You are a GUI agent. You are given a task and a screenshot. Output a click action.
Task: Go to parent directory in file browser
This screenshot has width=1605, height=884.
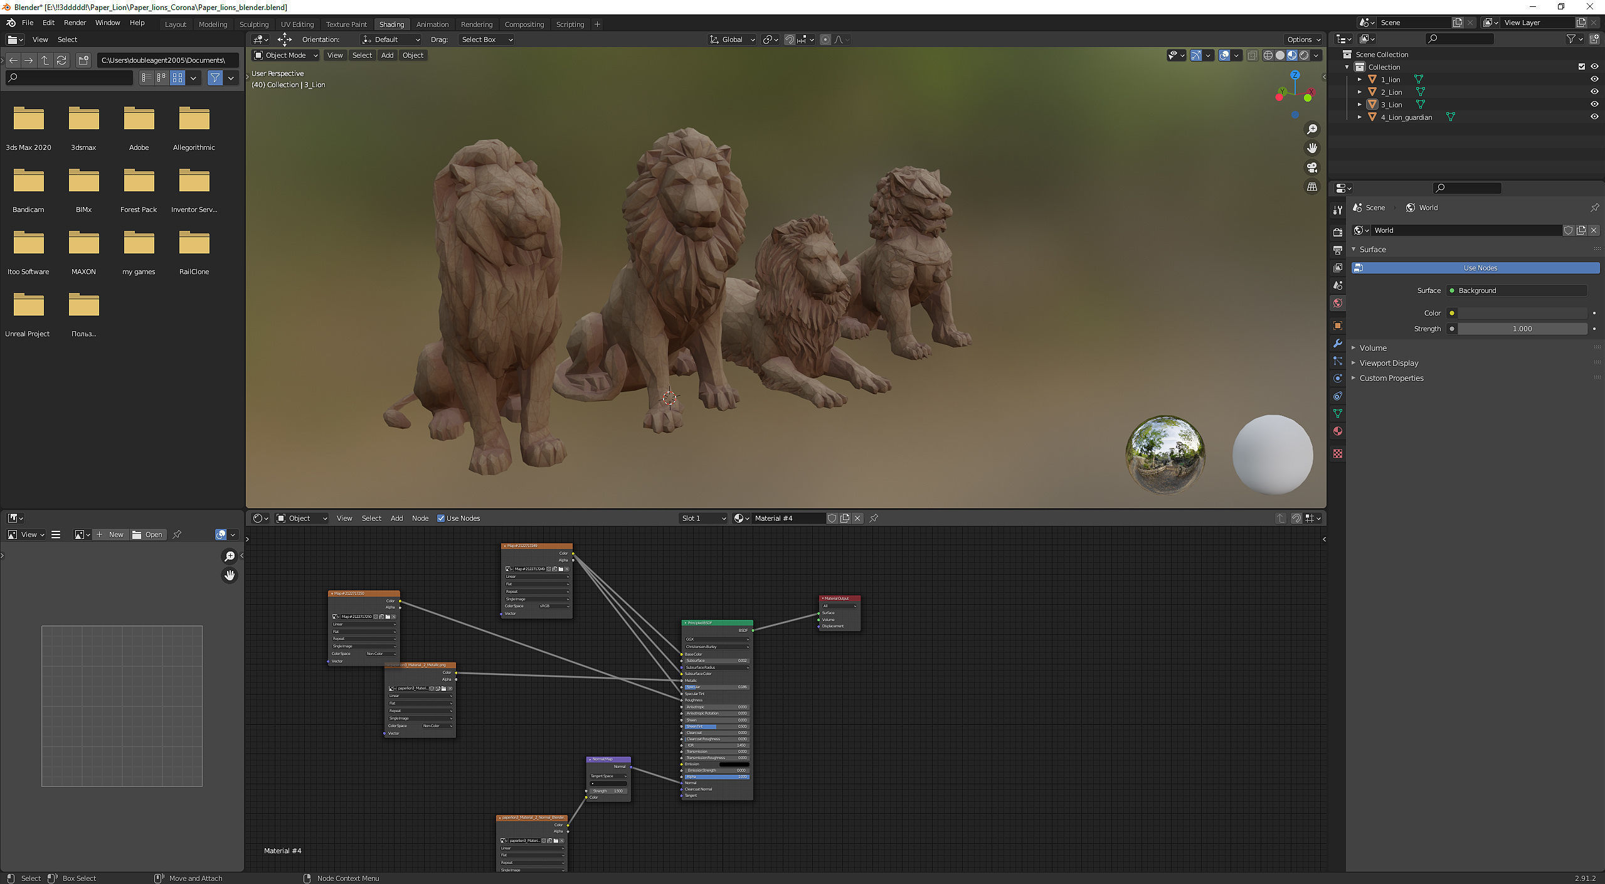click(45, 60)
